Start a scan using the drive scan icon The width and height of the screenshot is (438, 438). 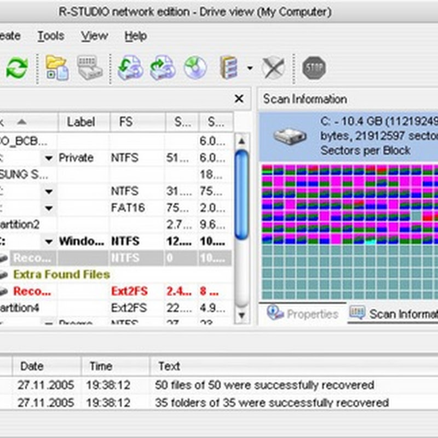[x=90, y=68]
